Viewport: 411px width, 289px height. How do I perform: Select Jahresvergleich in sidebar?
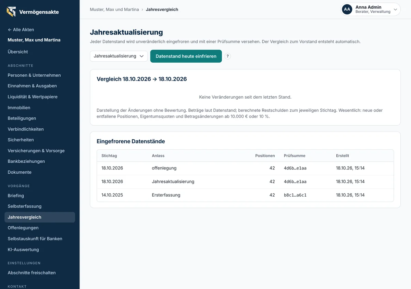(40, 217)
